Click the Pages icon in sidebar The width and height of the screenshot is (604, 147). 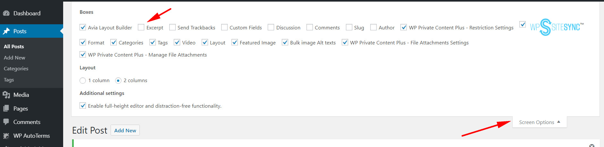6,109
